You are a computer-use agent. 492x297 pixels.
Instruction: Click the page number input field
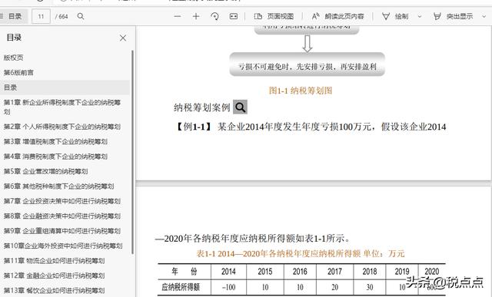click(41, 16)
